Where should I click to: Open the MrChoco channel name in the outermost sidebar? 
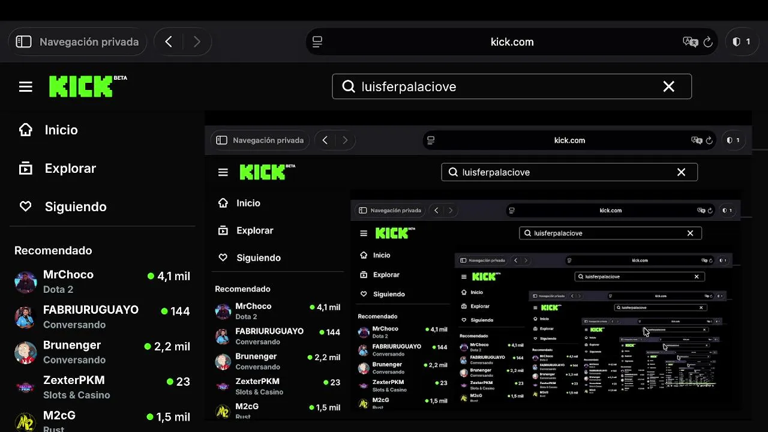(x=68, y=275)
